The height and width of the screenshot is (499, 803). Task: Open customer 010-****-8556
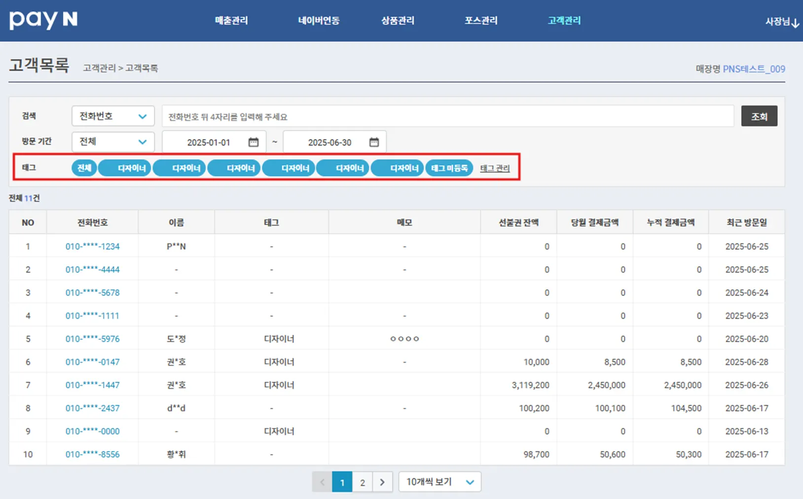[92, 455]
